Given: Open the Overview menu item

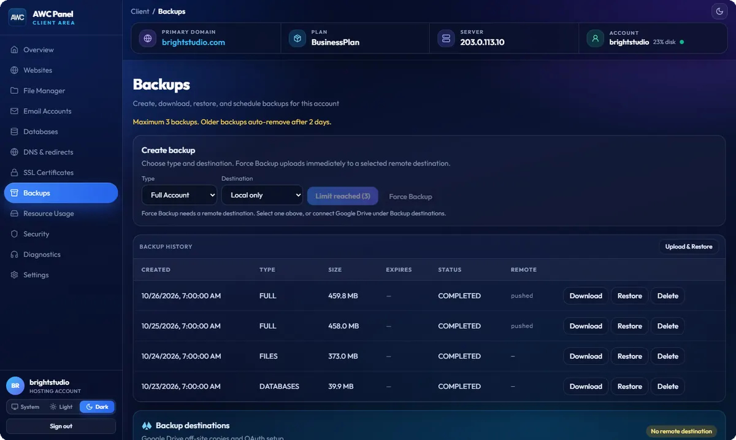Looking at the screenshot, I should tap(61, 50).
